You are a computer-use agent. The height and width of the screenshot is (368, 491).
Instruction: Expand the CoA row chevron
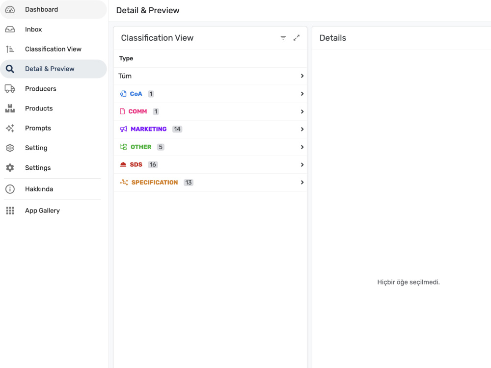(302, 94)
